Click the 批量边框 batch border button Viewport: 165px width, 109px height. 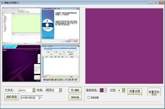click(x=135, y=91)
